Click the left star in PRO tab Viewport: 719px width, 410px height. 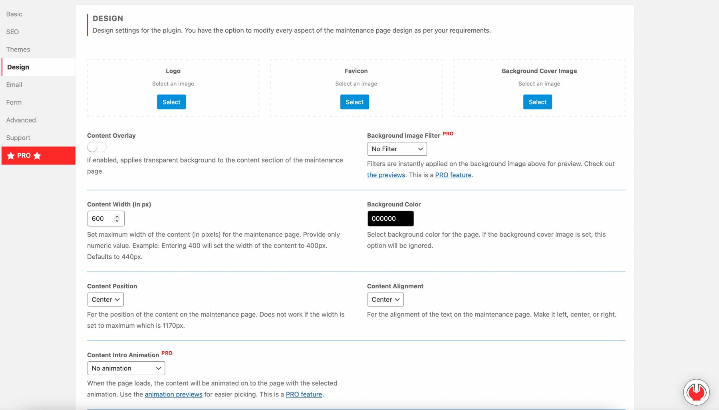[11, 156]
